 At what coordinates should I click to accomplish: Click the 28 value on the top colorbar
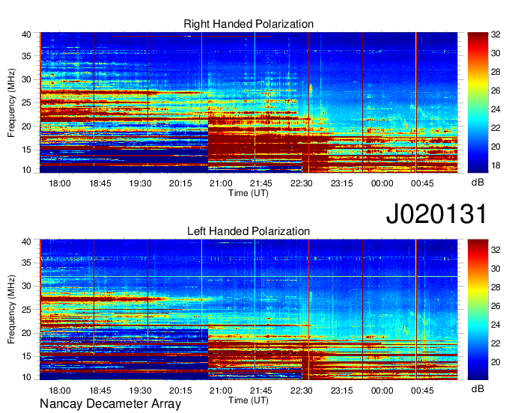[496, 72]
